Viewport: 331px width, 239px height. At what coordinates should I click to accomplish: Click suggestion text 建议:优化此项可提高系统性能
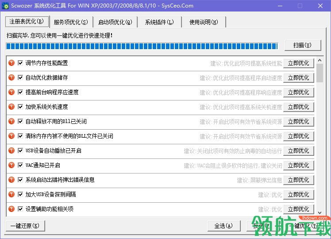(x=246, y=63)
